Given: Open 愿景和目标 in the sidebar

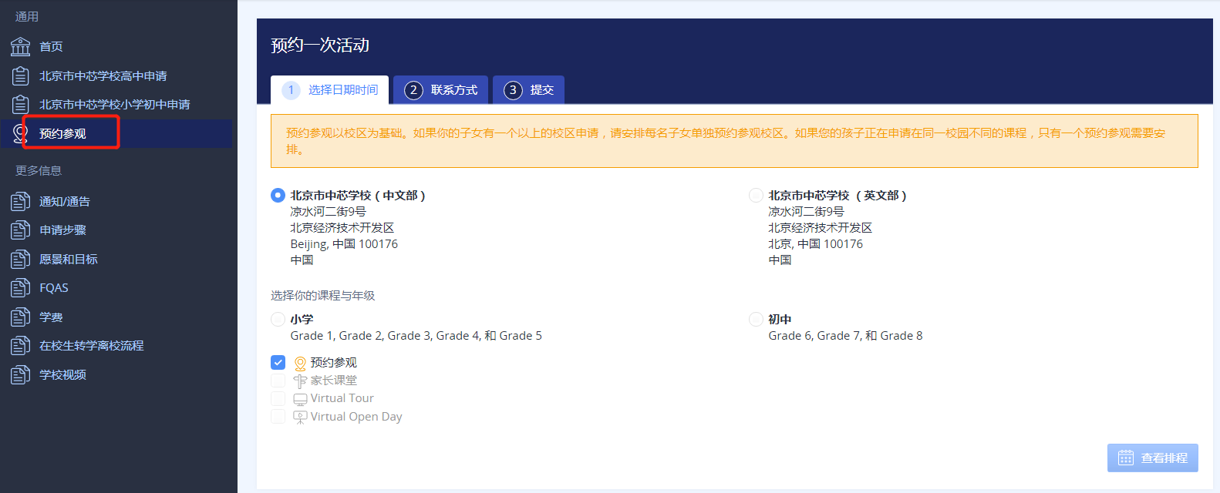Looking at the screenshot, I should coord(69,260).
